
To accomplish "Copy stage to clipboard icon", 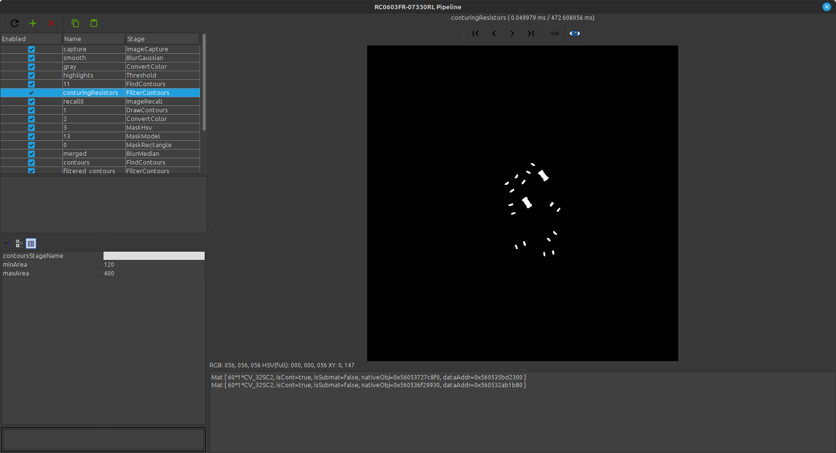I will (x=75, y=23).
